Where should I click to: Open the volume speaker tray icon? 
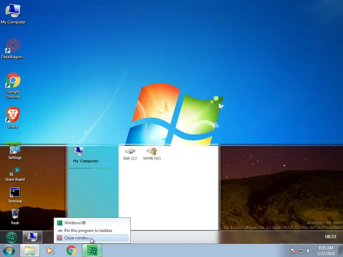click(309, 251)
